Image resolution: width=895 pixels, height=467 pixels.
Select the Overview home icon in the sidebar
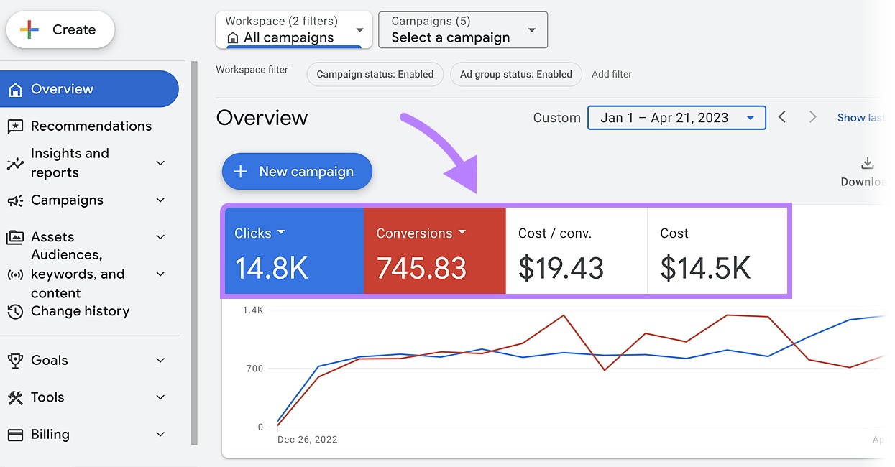[17, 88]
